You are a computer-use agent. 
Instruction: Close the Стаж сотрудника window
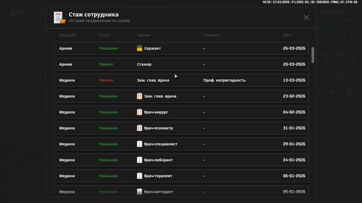[306, 18]
